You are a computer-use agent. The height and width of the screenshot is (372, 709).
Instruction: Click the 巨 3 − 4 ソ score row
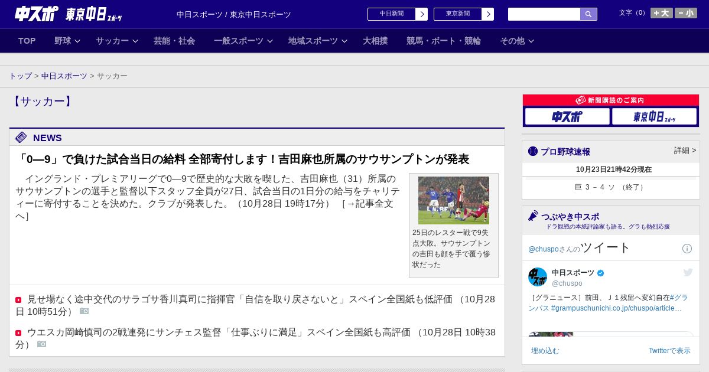(x=611, y=187)
